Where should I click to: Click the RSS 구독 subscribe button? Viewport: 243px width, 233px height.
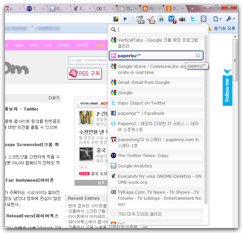point(85,74)
